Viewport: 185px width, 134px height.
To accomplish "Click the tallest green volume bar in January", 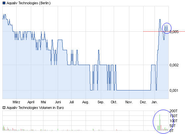I will coord(159,122).
